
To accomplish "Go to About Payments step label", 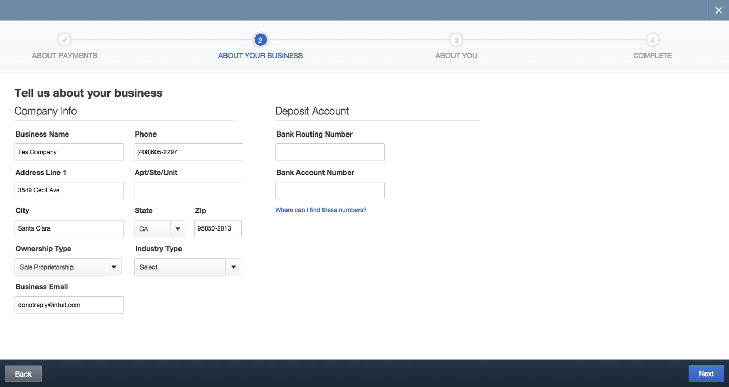I will click(65, 56).
